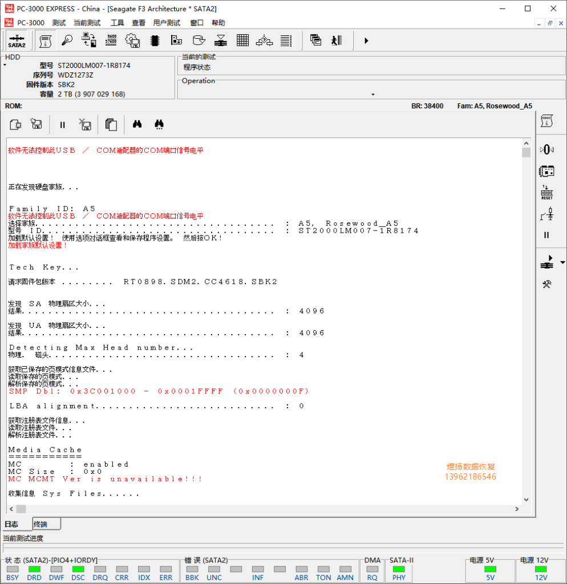Open the 测试 menu
Screen dimensions: 567x584
point(59,23)
